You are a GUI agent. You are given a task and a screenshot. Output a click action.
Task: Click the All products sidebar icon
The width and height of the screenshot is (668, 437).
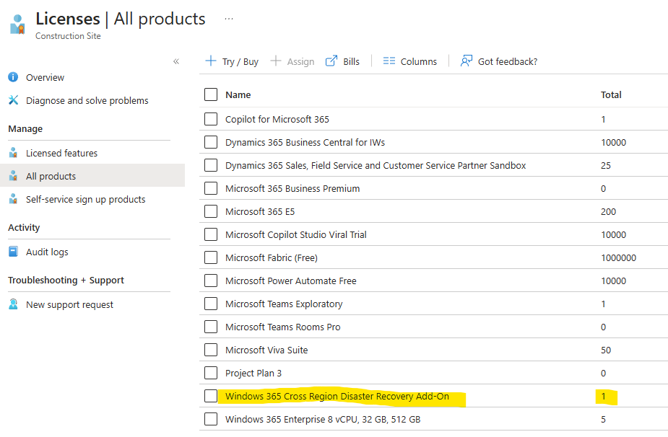tap(13, 176)
